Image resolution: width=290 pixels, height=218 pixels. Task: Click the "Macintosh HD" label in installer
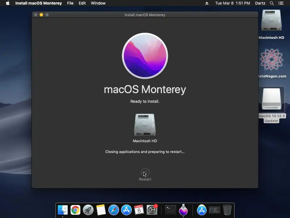tap(145, 141)
